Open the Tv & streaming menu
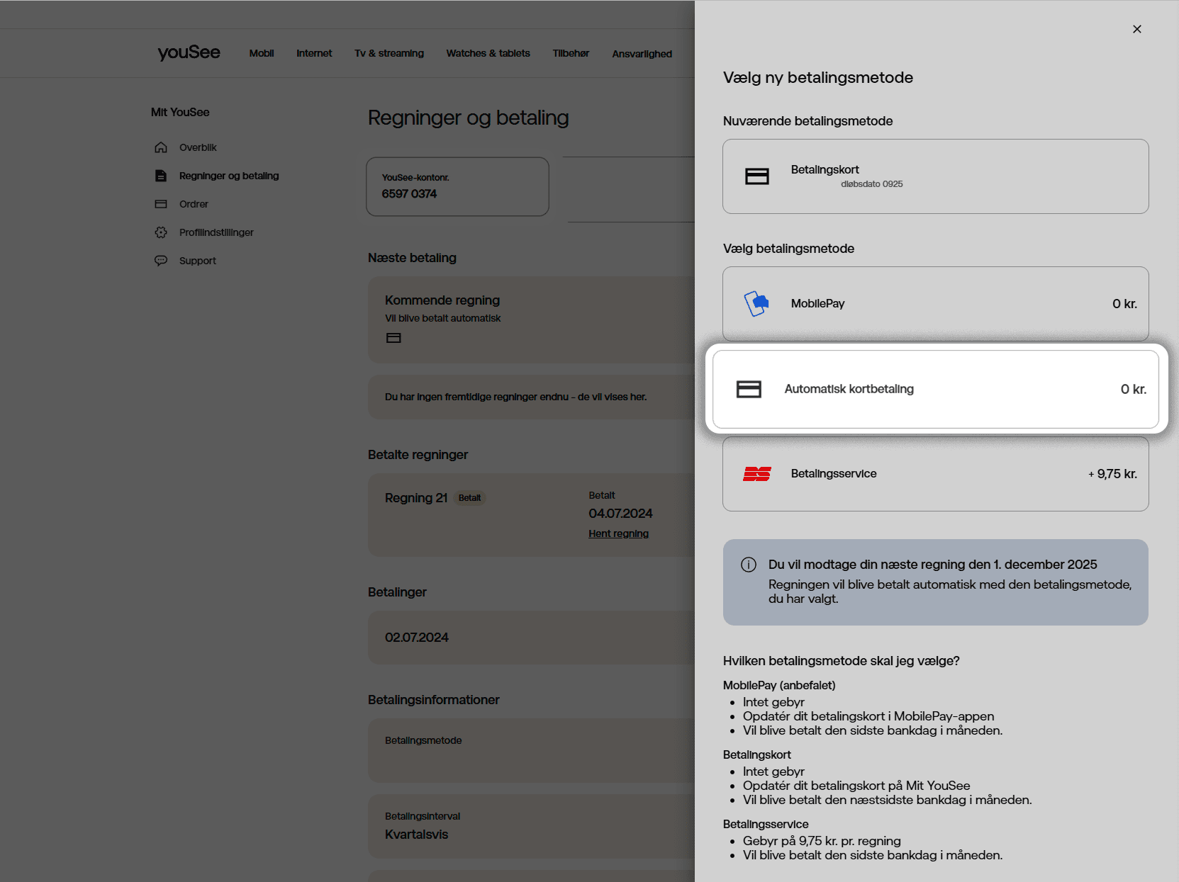 click(x=389, y=53)
